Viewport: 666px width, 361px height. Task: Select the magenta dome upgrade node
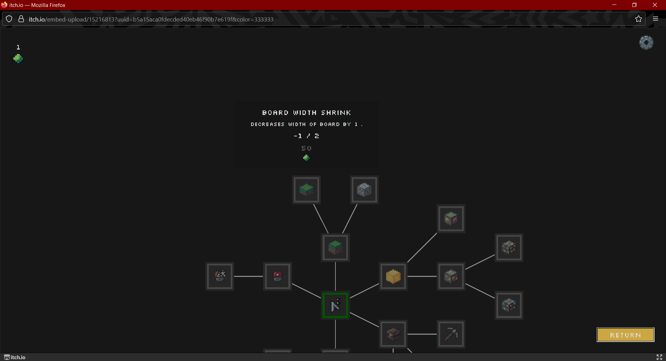[277, 276]
